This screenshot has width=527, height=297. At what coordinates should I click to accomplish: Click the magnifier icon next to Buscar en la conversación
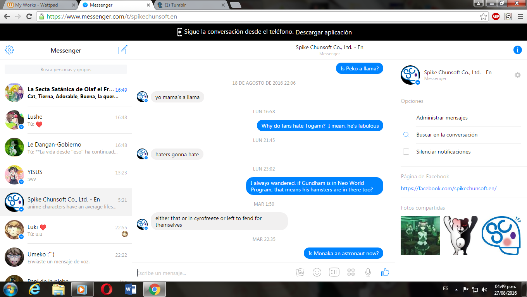[406, 135]
